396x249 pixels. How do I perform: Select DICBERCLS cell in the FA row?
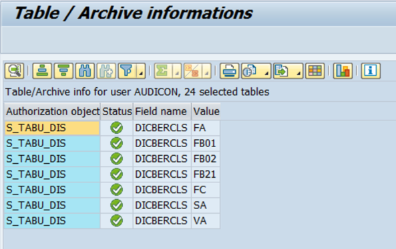click(x=162, y=128)
